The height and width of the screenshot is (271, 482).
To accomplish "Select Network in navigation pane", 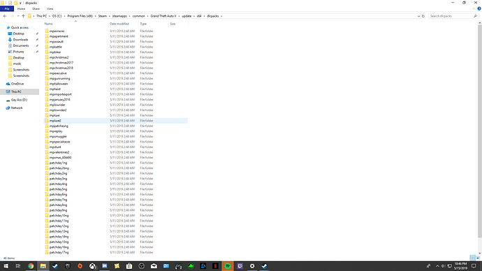I will pos(17,108).
